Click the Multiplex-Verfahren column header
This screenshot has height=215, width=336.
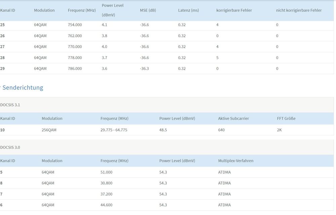pyautogui.click(x=236, y=161)
